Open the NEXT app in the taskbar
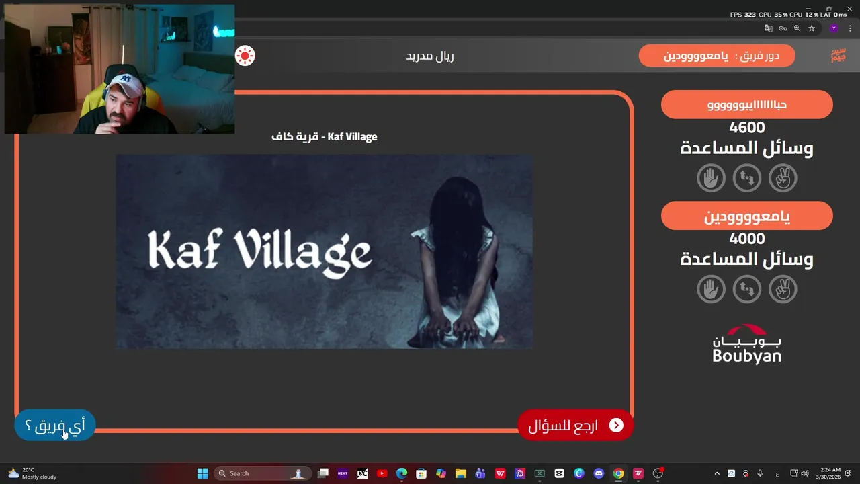Image resolution: width=860 pixels, height=484 pixels. coord(343,473)
